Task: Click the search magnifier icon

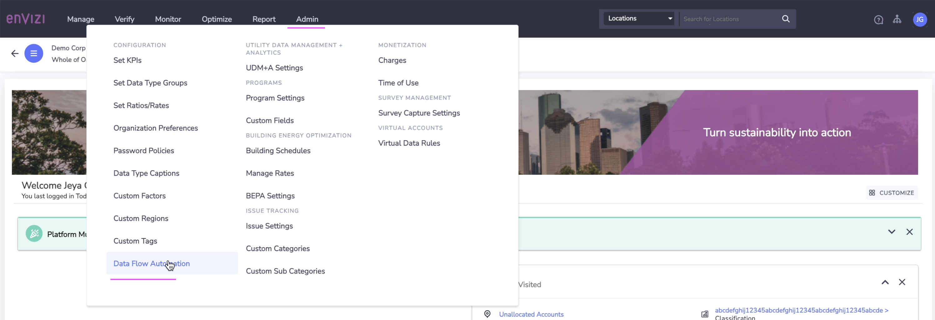Action: coord(785,19)
